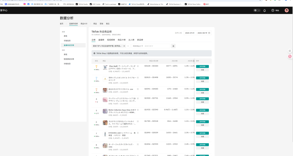293x156 pixels.
Task: Open the Advertising on TikTok bookmark
Action: click(x=156, y=4)
